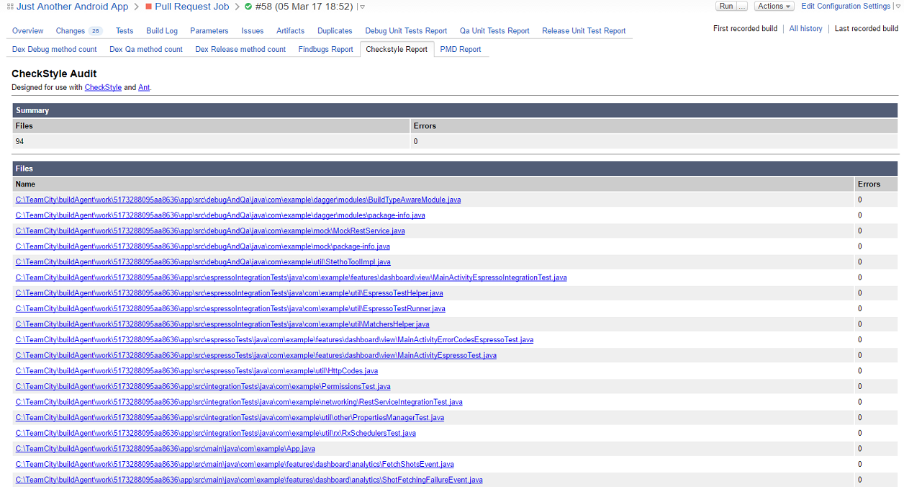Open PermissionsTest.java file link
The width and height of the screenshot is (904, 487).
[203, 387]
